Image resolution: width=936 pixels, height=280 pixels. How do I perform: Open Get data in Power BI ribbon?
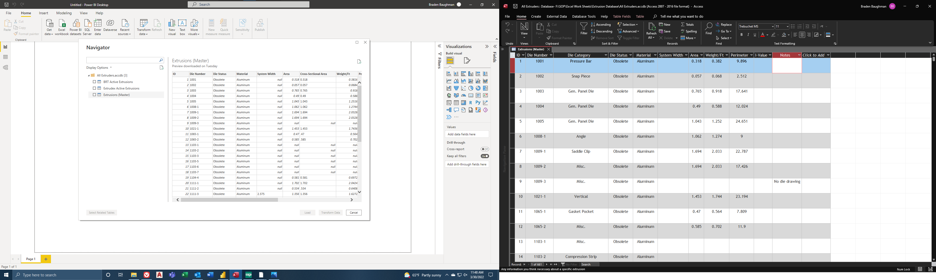click(49, 27)
